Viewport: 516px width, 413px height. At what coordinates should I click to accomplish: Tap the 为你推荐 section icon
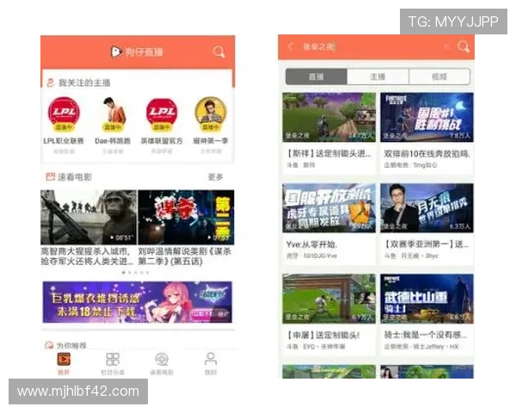click(x=49, y=345)
